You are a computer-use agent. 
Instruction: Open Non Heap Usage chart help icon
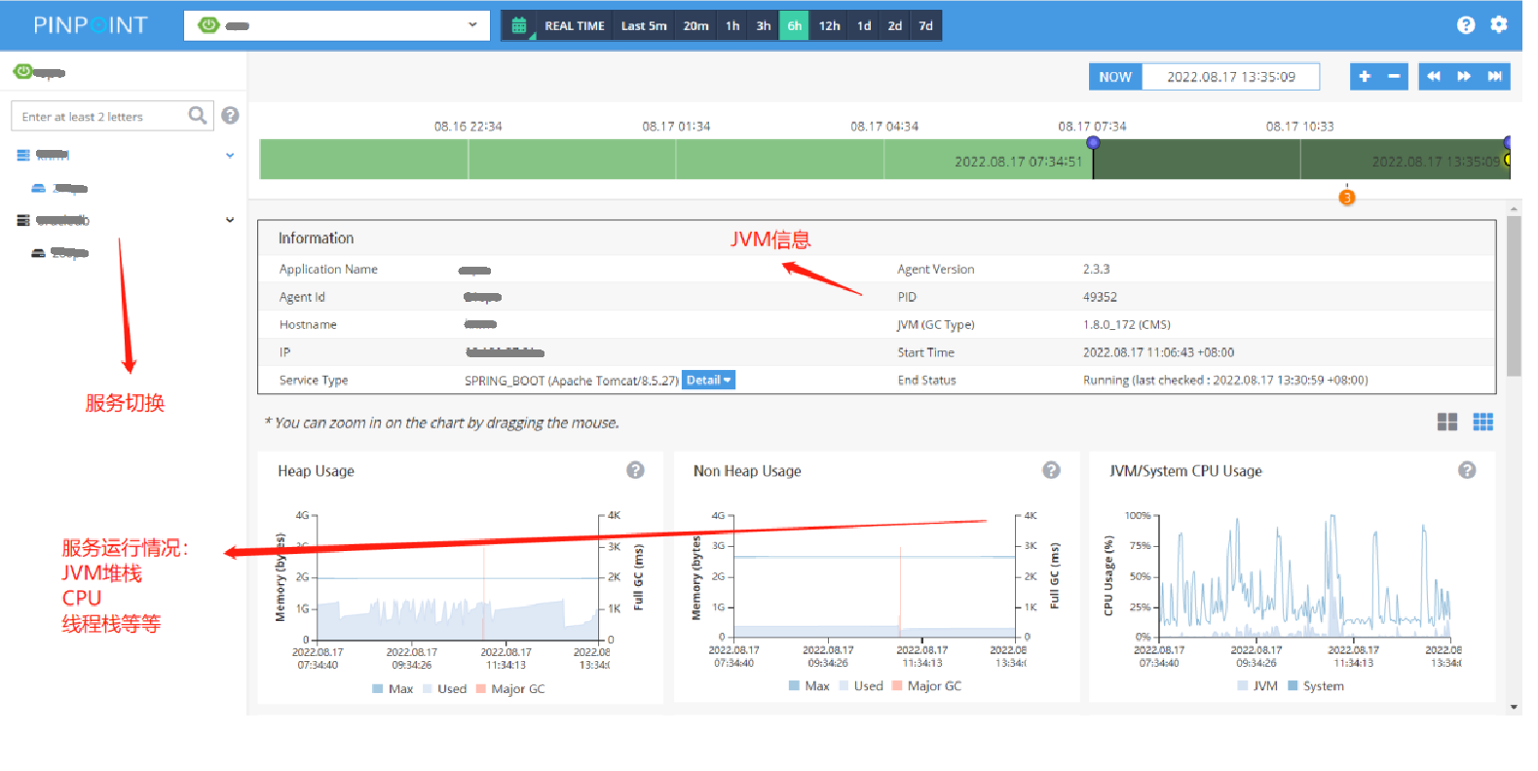pos(1051,470)
